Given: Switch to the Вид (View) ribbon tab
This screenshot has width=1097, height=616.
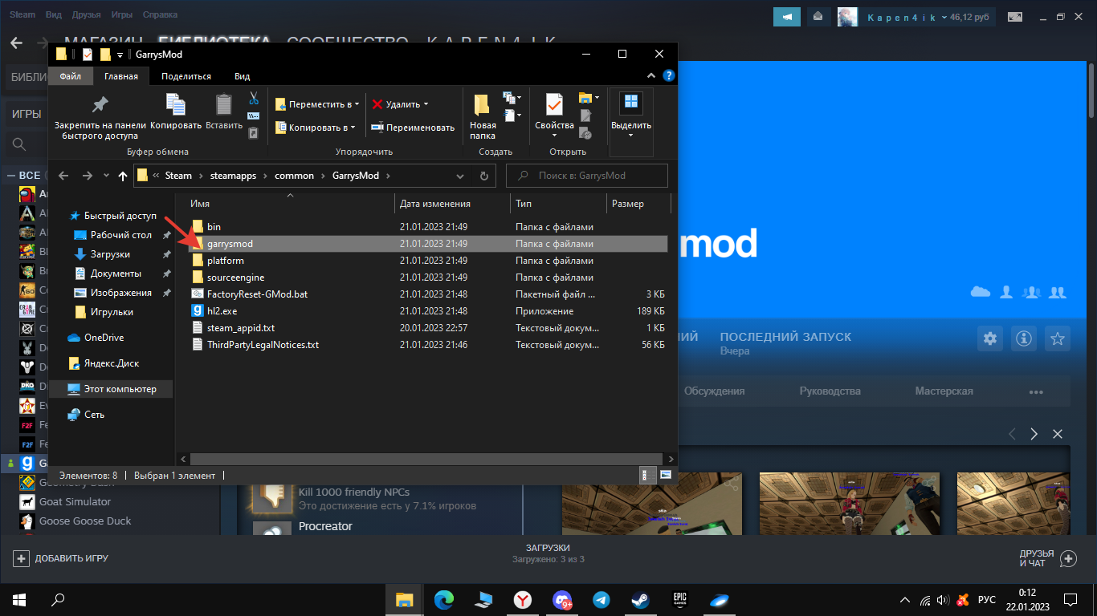Looking at the screenshot, I should coord(242,76).
